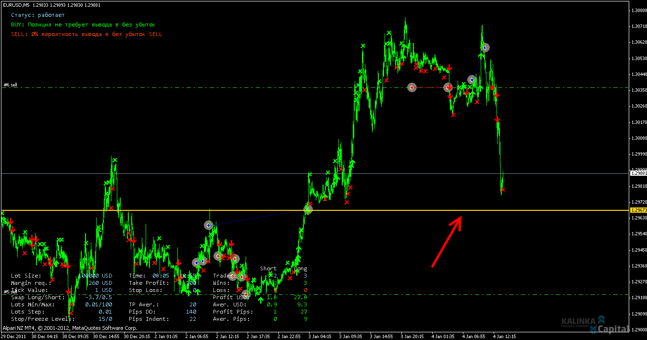This screenshot has width=647, height=340.
Task: Click the 1.29810 price axis label
Action: click(x=638, y=186)
